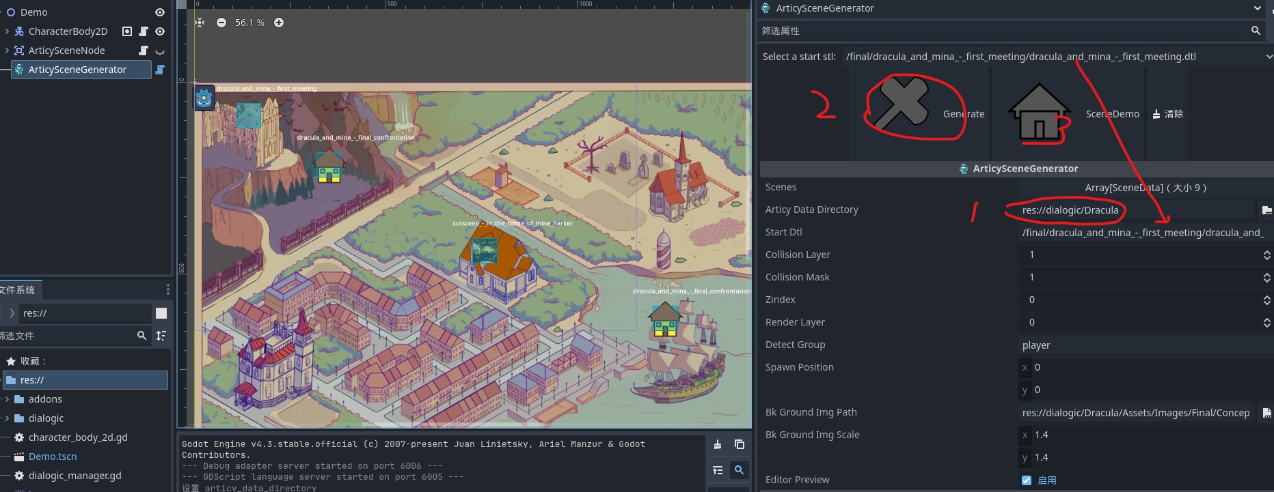Viewport: 1274px width, 492px height.
Task: Adjust the Render Layer stepper arrows
Action: (1266, 322)
